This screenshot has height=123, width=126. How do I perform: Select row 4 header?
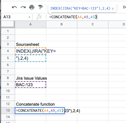point(8,51)
